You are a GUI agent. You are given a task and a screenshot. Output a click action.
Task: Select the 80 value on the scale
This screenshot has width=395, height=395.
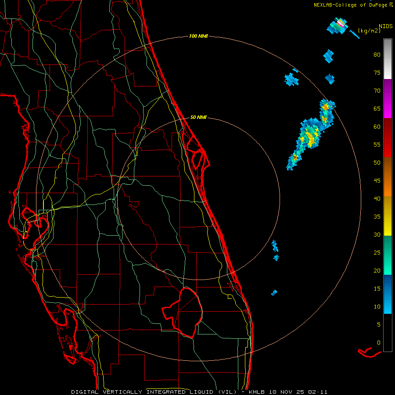[377, 55]
